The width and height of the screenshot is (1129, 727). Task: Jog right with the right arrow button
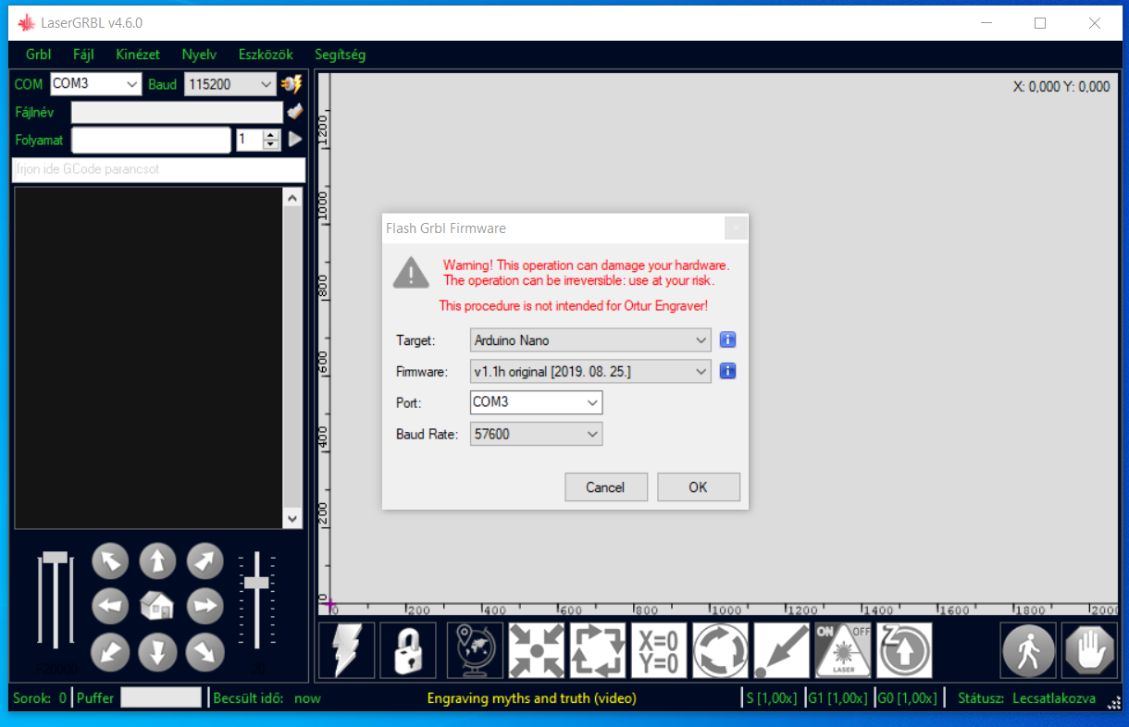click(205, 607)
